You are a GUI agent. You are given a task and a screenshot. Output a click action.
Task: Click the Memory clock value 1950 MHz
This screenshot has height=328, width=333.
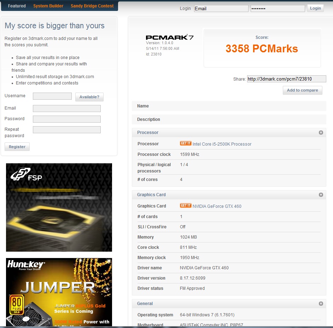189,258
